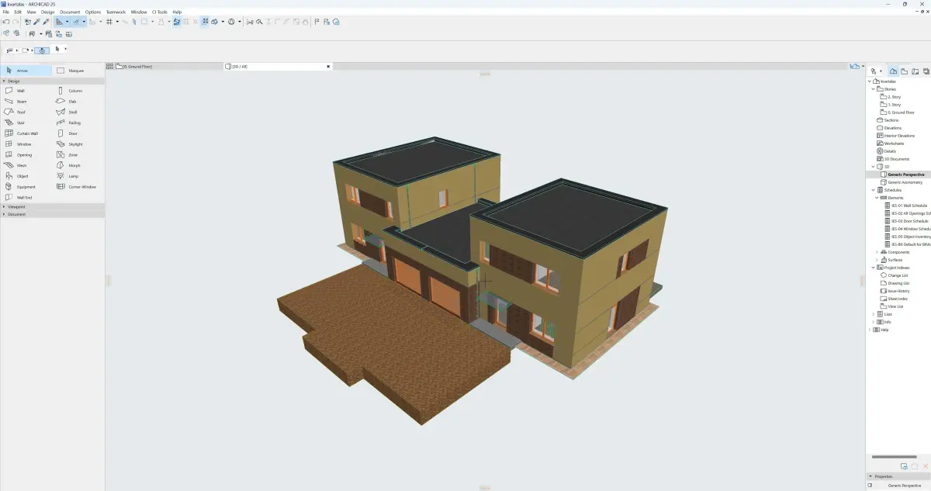Select the Column tool

point(78,91)
